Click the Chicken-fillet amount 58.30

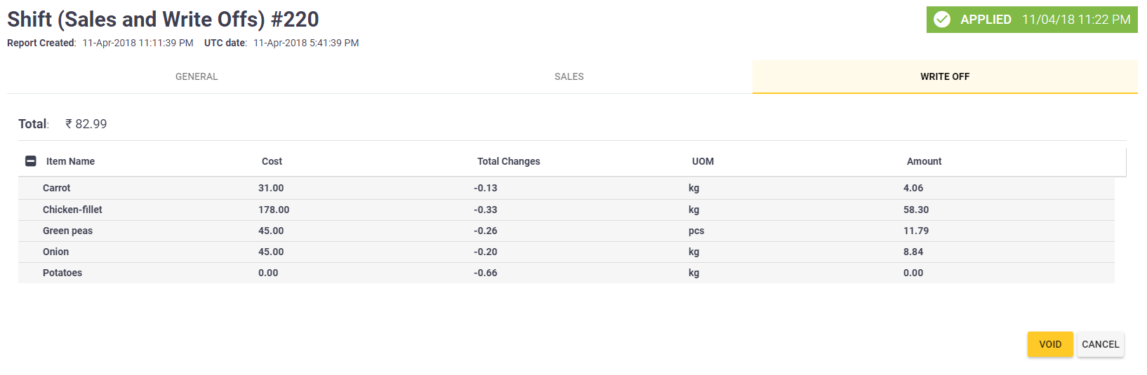click(x=916, y=210)
